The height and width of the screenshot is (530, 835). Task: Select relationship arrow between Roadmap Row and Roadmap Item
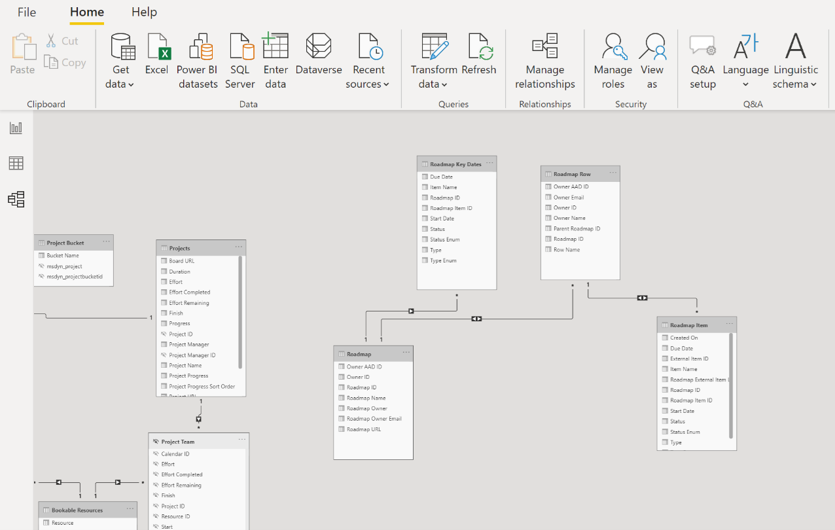click(x=642, y=298)
